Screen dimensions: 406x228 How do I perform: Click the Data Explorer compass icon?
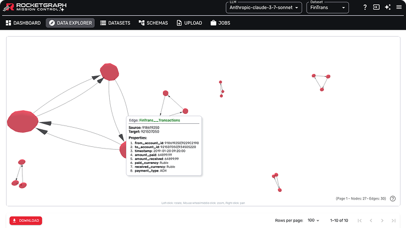[x=52, y=23]
